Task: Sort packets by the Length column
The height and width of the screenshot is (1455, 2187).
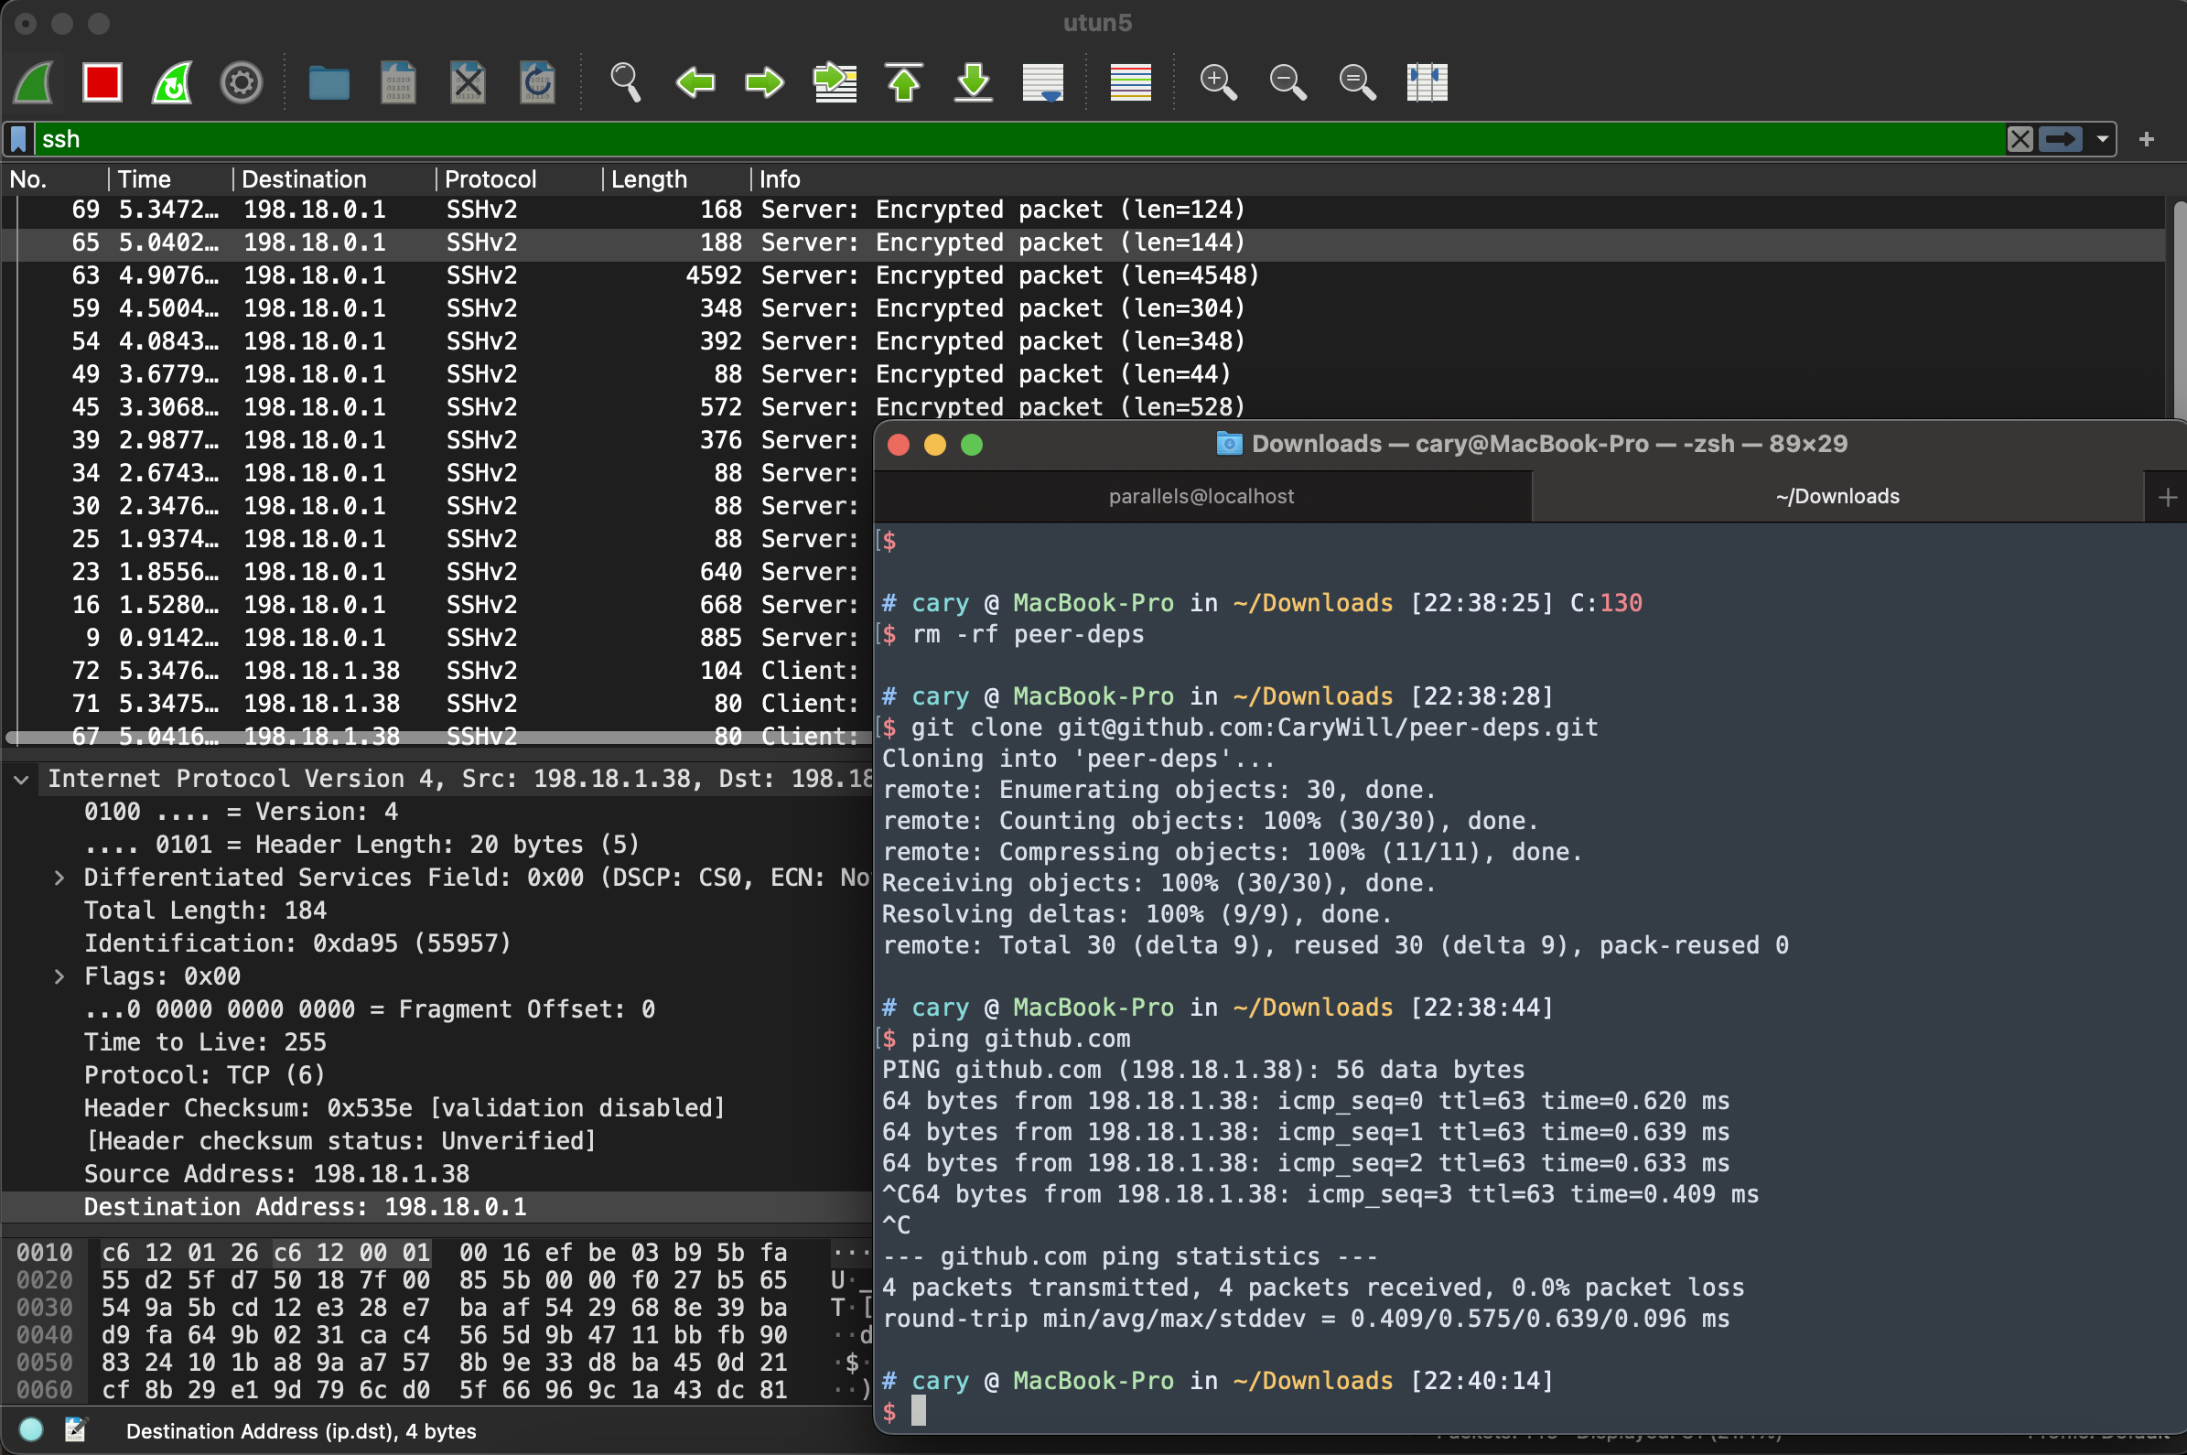Action: pyautogui.click(x=676, y=179)
